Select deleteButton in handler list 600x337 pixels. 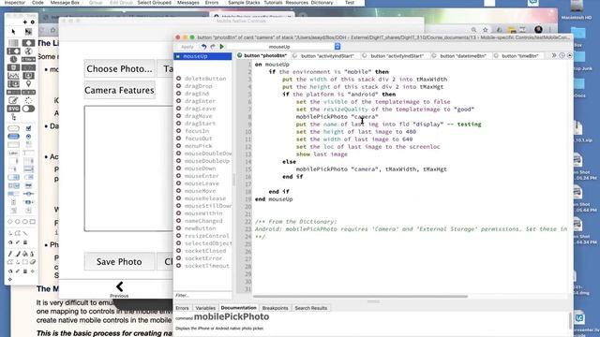tap(205, 79)
